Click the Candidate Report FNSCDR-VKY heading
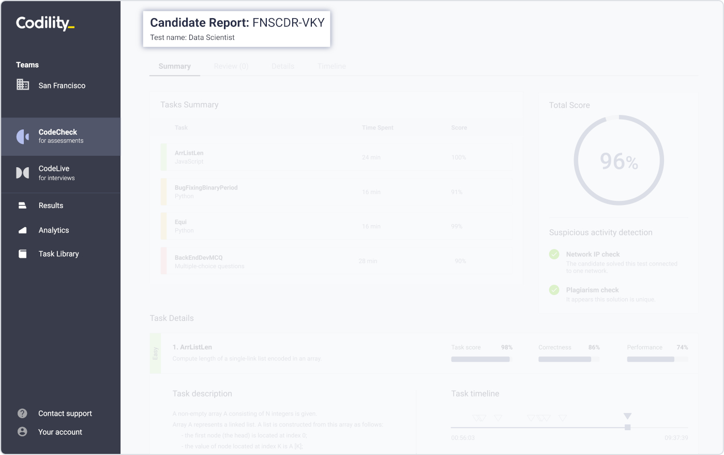 click(237, 23)
